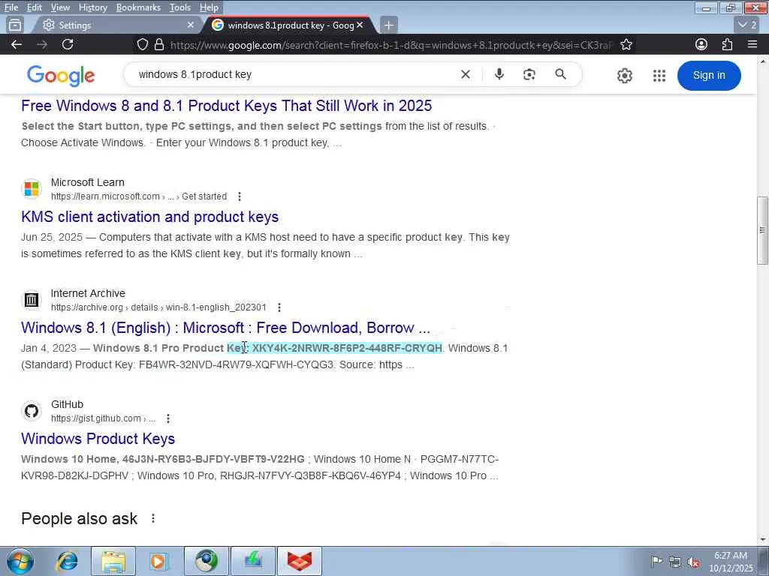Open the Windows Start menu
This screenshot has width=769, height=576.
20,561
